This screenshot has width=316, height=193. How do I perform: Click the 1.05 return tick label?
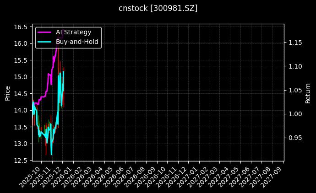[295, 91]
